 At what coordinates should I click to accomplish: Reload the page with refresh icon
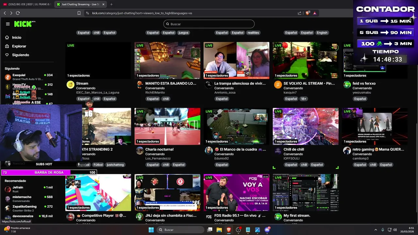(x=18, y=13)
